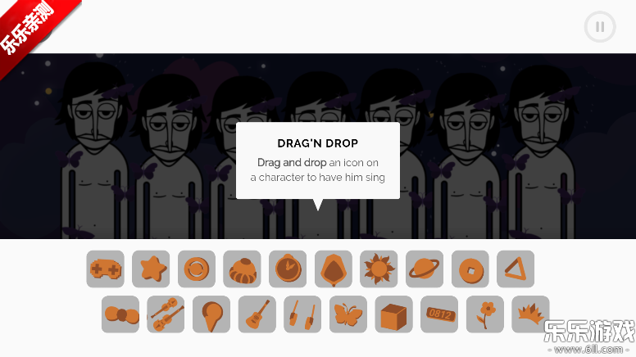Pick the bow tie icon
Image resolution: width=636 pixels, height=357 pixels.
click(120, 314)
